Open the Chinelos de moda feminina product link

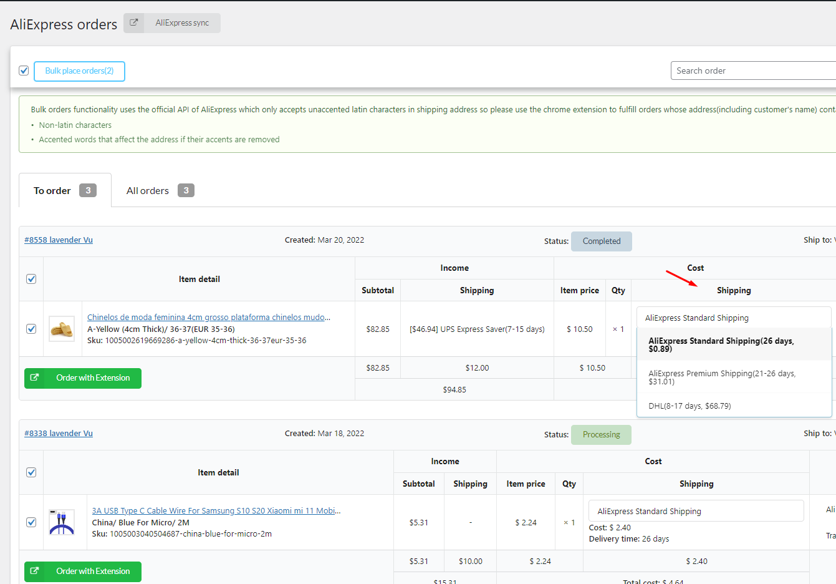tap(209, 318)
